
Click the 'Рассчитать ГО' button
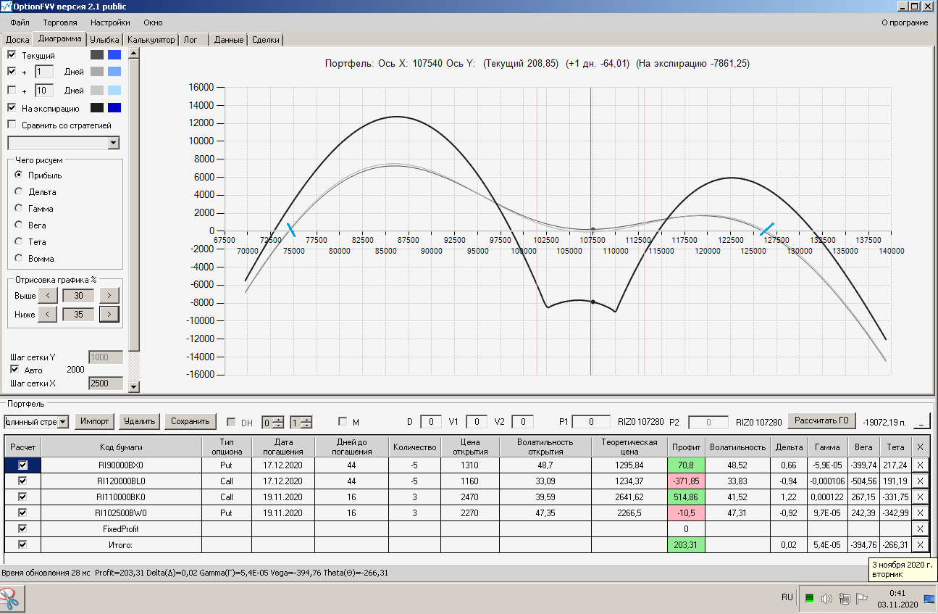[821, 421]
